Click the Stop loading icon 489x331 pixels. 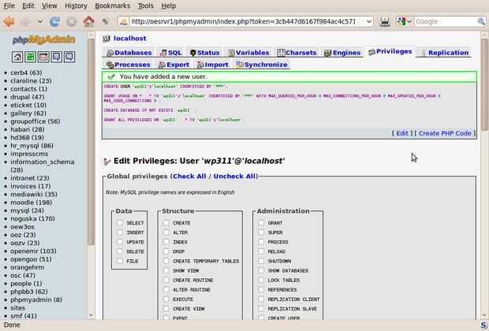click(72, 21)
